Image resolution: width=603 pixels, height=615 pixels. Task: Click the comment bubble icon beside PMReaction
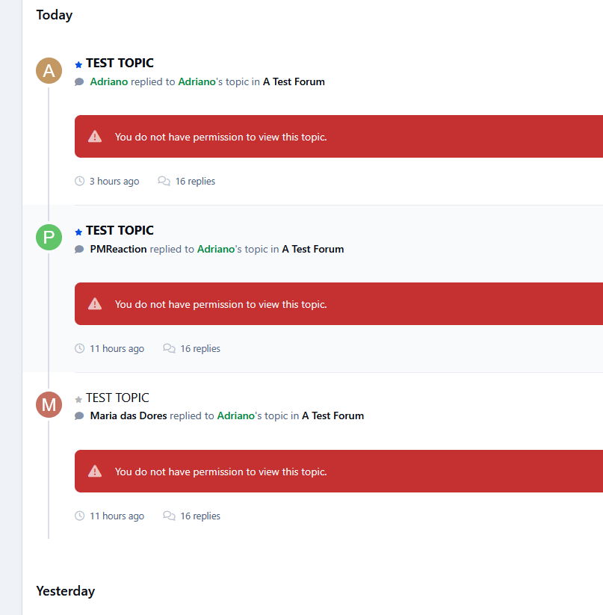[x=79, y=250]
